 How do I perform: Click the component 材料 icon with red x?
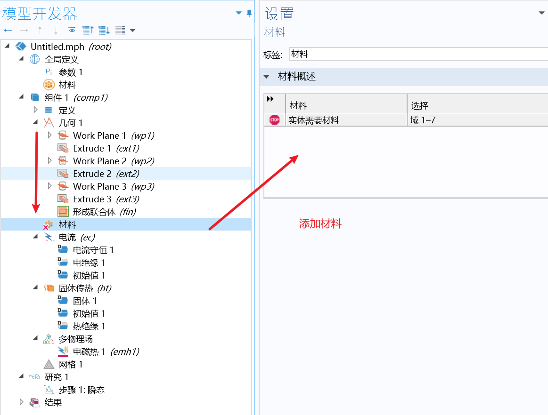pos(48,225)
